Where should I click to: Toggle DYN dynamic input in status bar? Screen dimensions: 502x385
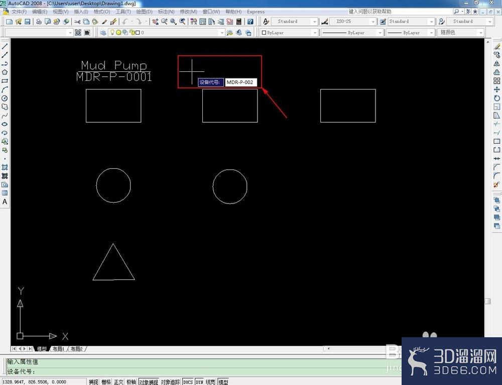[x=199, y=382]
